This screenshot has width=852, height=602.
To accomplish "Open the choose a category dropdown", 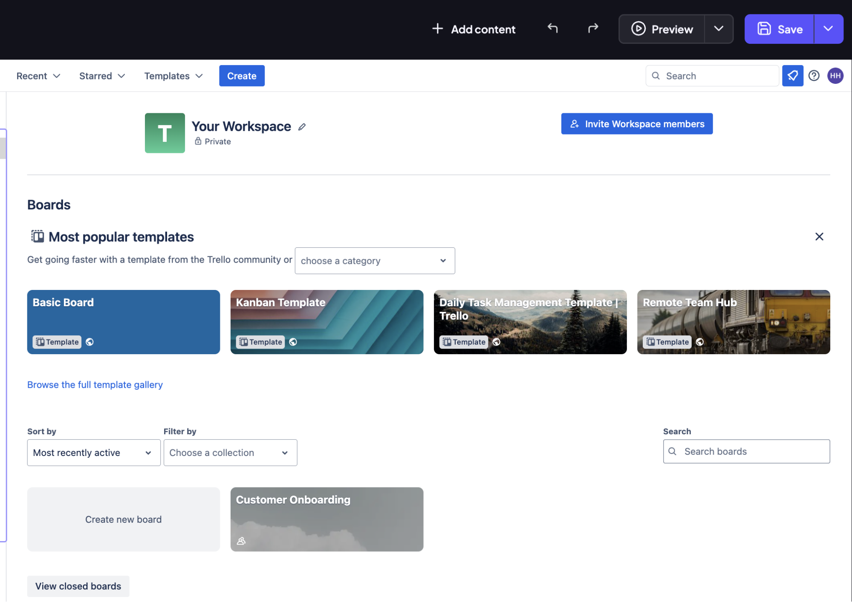I will [374, 261].
